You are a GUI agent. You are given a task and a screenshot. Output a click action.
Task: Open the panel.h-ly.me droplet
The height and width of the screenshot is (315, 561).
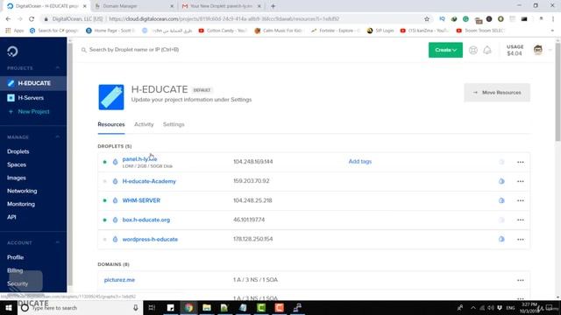coord(139,159)
